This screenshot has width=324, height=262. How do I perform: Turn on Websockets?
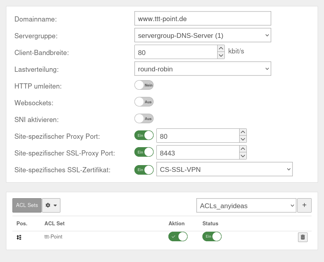pos(144,102)
